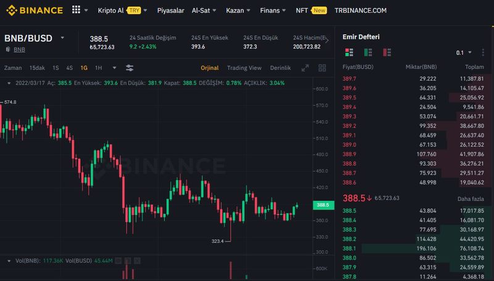Select buy order price 388.4
The image size is (494, 281).
[350, 220]
